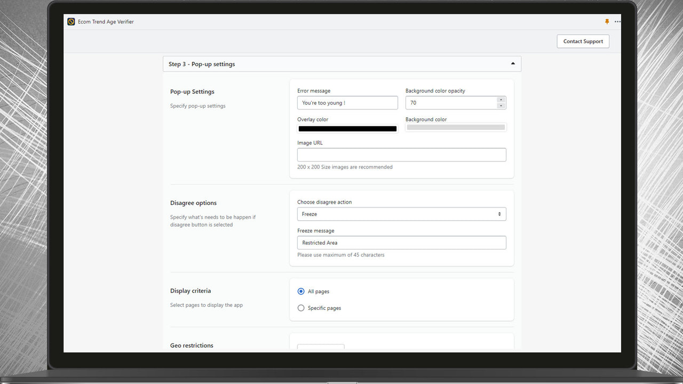683x384 pixels.
Task: Expand the Geo restrictions selector
Action: (x=321, y=347)
